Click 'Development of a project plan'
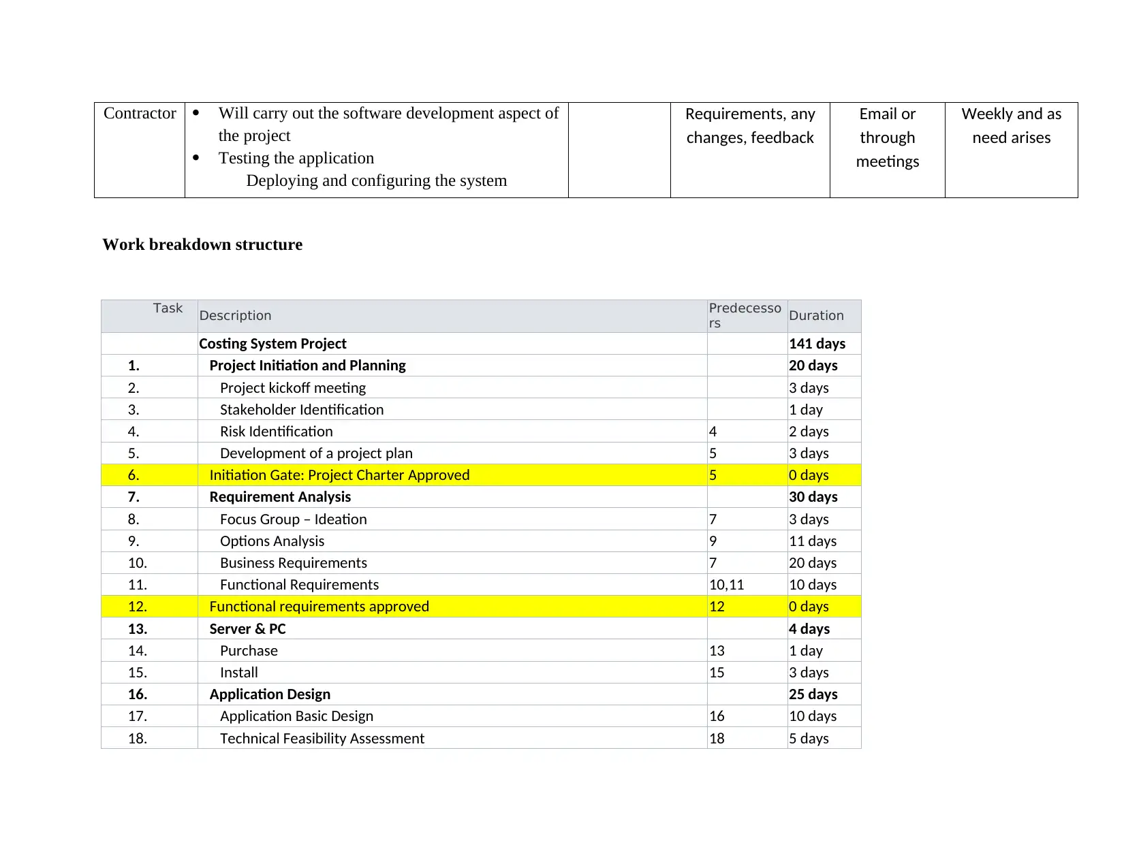 click(x=316, y=453)
